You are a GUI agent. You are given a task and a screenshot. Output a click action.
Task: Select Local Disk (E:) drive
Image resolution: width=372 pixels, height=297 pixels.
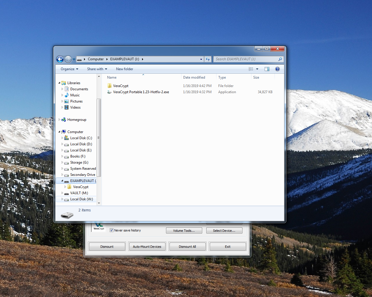(81, 150)
